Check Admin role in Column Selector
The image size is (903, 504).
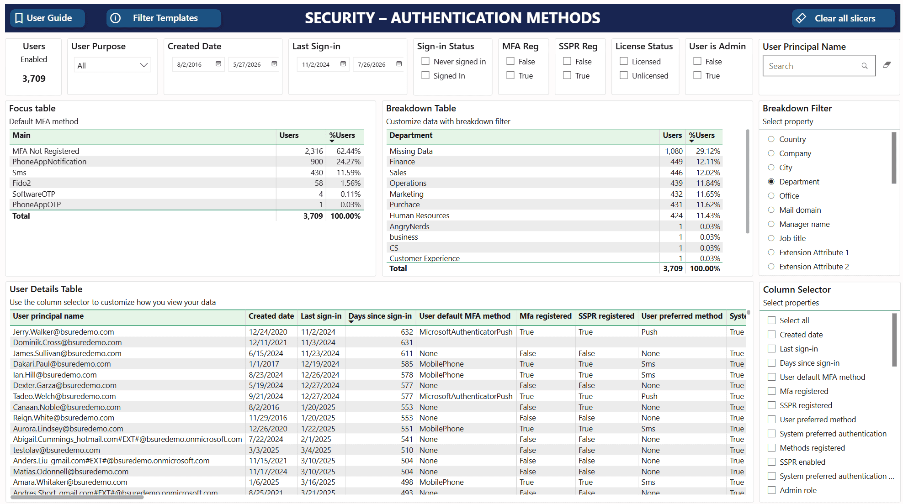[772, 490]
